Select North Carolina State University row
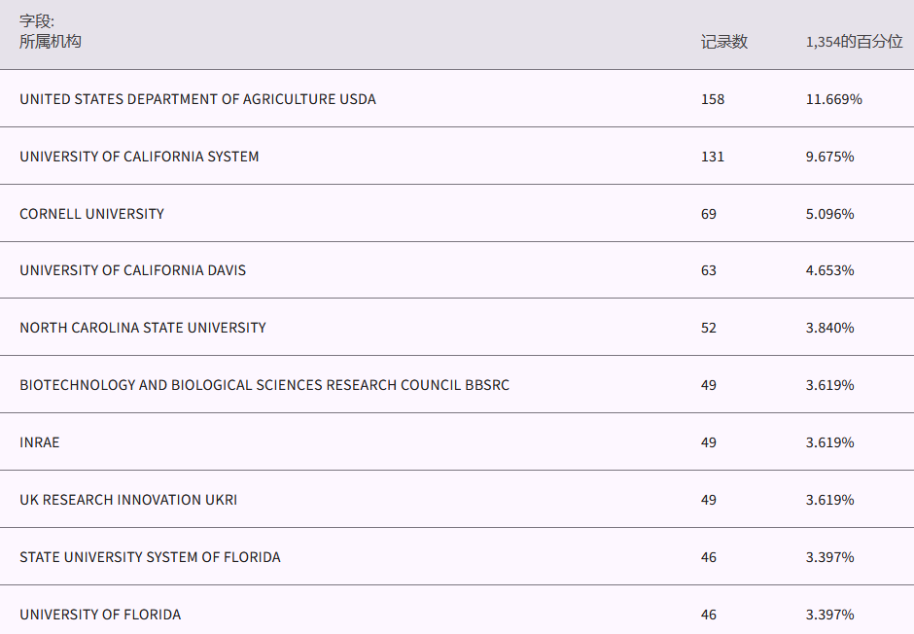The height and width of the screenshot is (634, 914). [x=142, y=328]
